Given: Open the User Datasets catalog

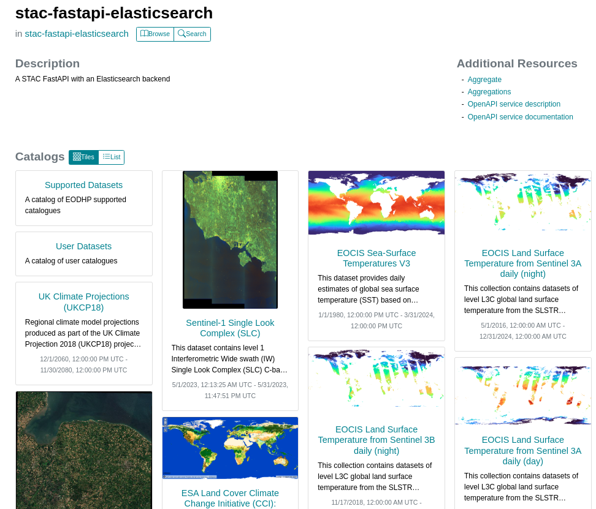Looking at the screenshot, I should click(83, 246).
